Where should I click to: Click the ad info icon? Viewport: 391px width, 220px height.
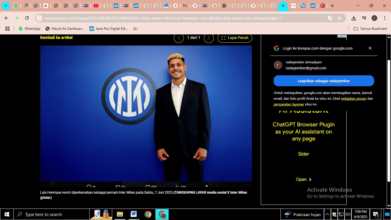click(339, 36)
